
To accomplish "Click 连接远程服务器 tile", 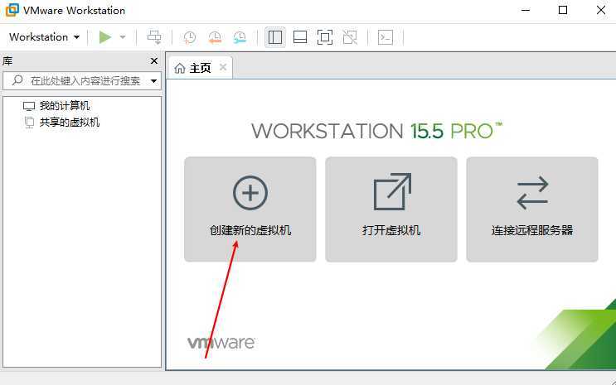I will click(532, 209).
